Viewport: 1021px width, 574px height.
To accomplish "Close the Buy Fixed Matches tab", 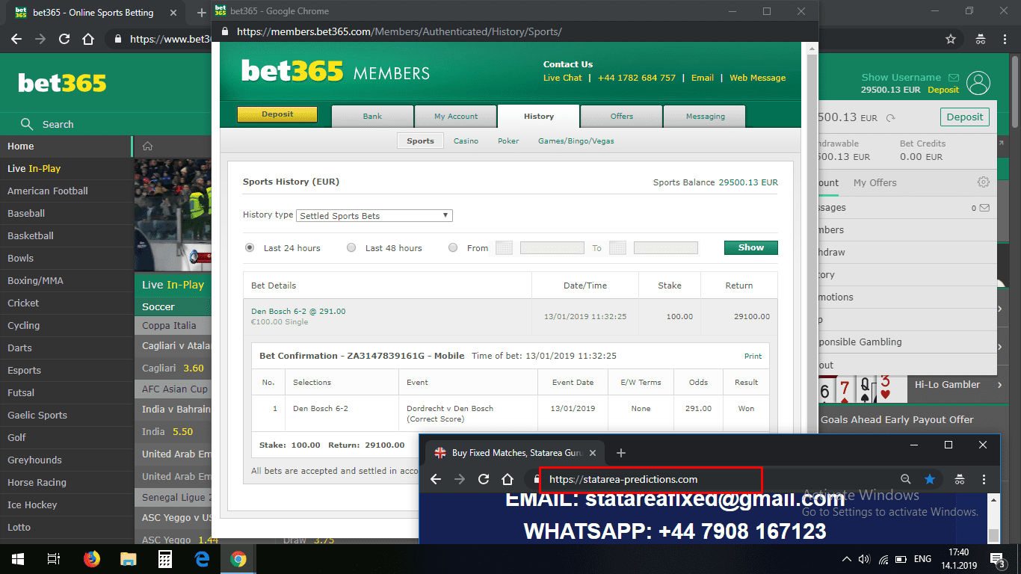I will [593, 453].
